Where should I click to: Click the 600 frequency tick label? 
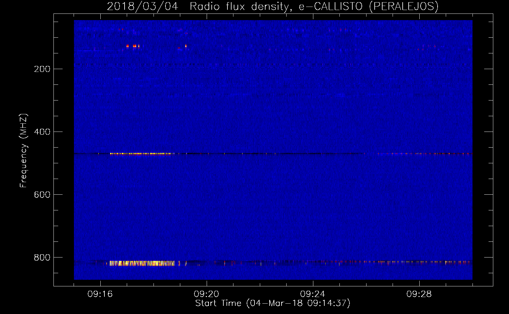click(x=42, y=195)
